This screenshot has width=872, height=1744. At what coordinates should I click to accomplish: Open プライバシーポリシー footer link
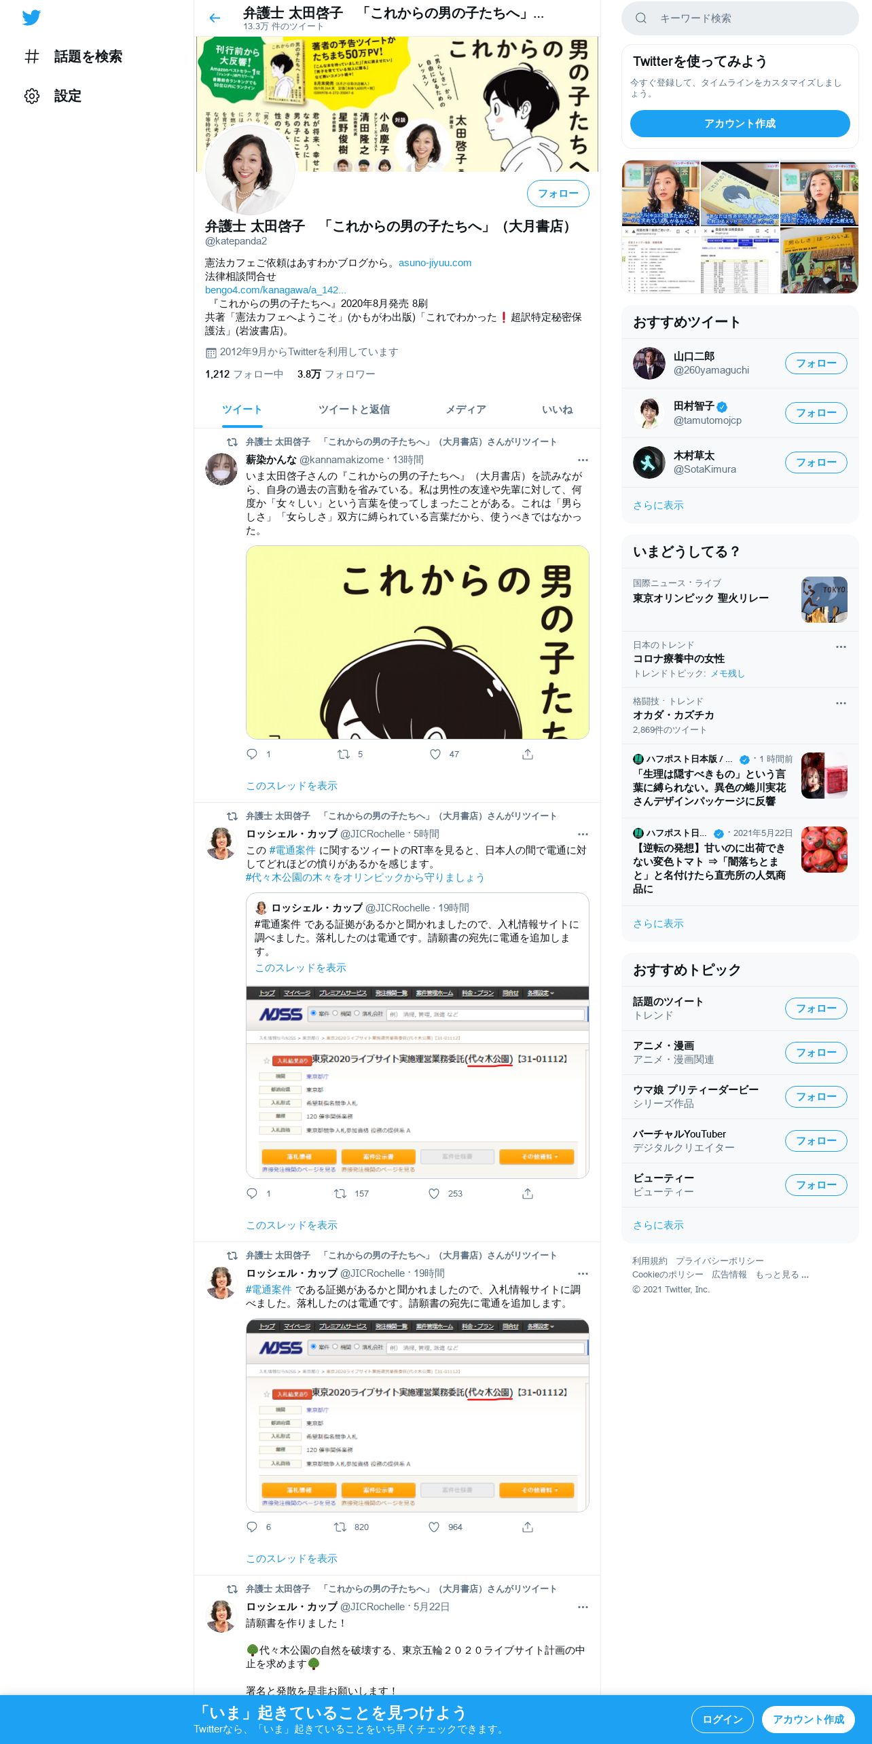[719, 1261]
